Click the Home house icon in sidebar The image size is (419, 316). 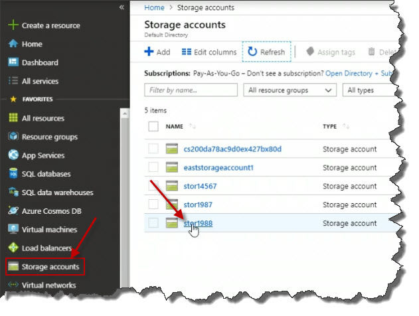coord(13,44)
